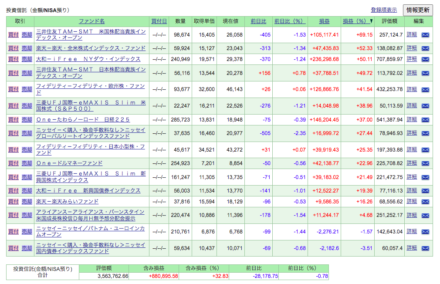Click envelope icon for パトナム・ユーロインカム row
This screenshot has width=440, height=284.
tap(426, 232)
